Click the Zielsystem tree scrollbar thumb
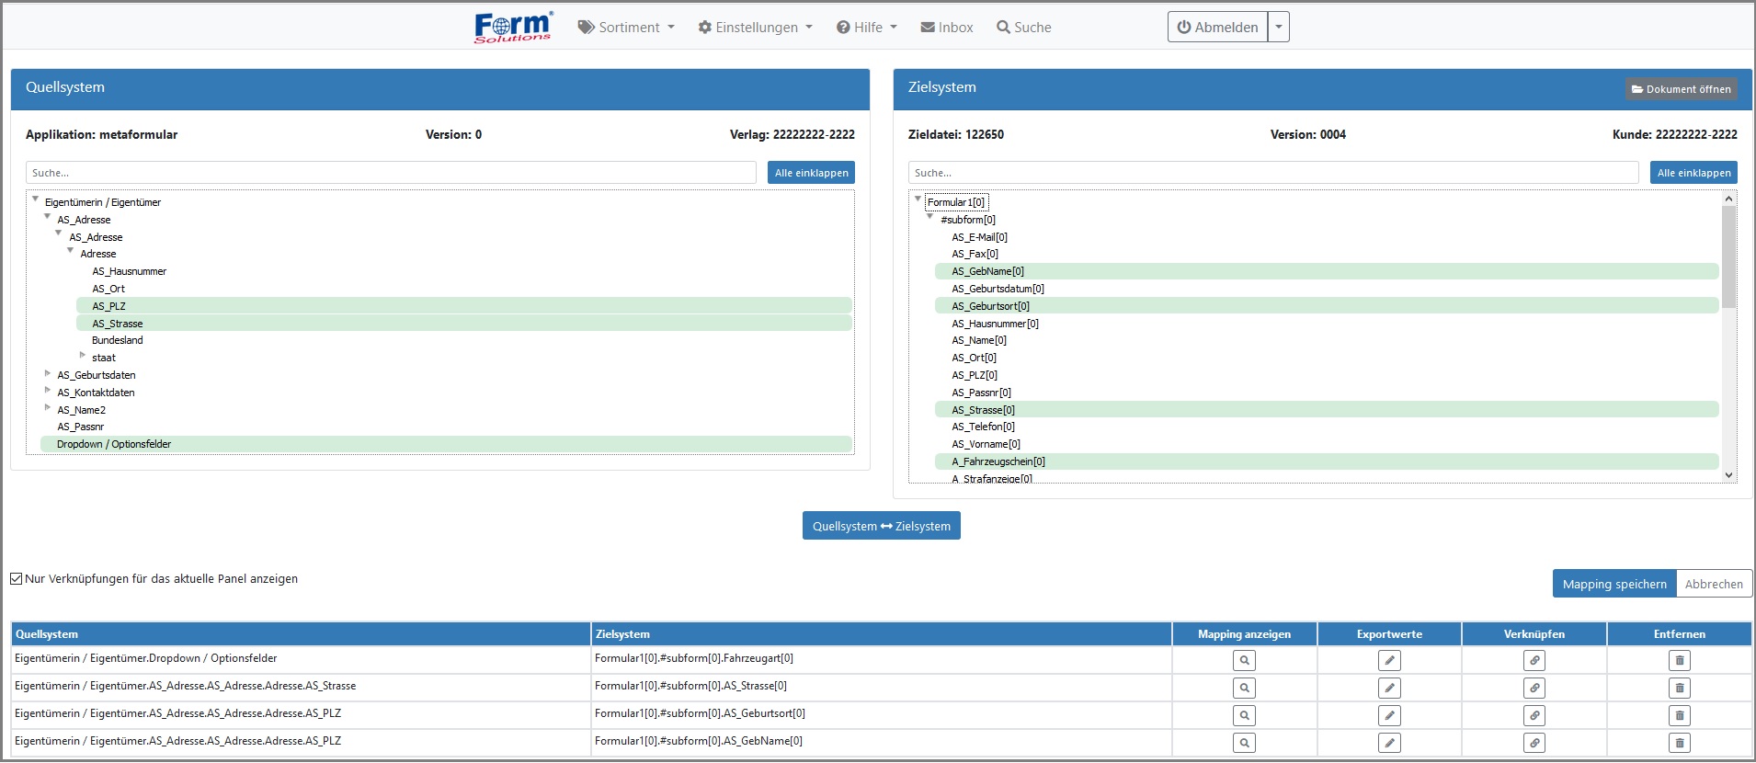 pos(1728,256)
